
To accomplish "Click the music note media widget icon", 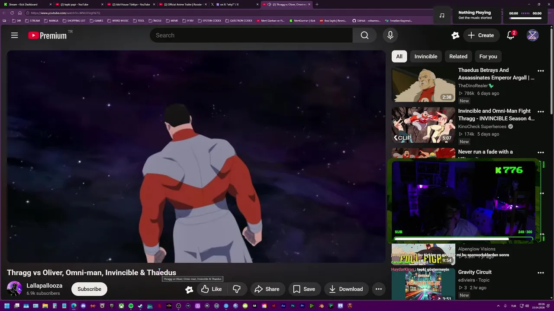I will tap(441, 15).
